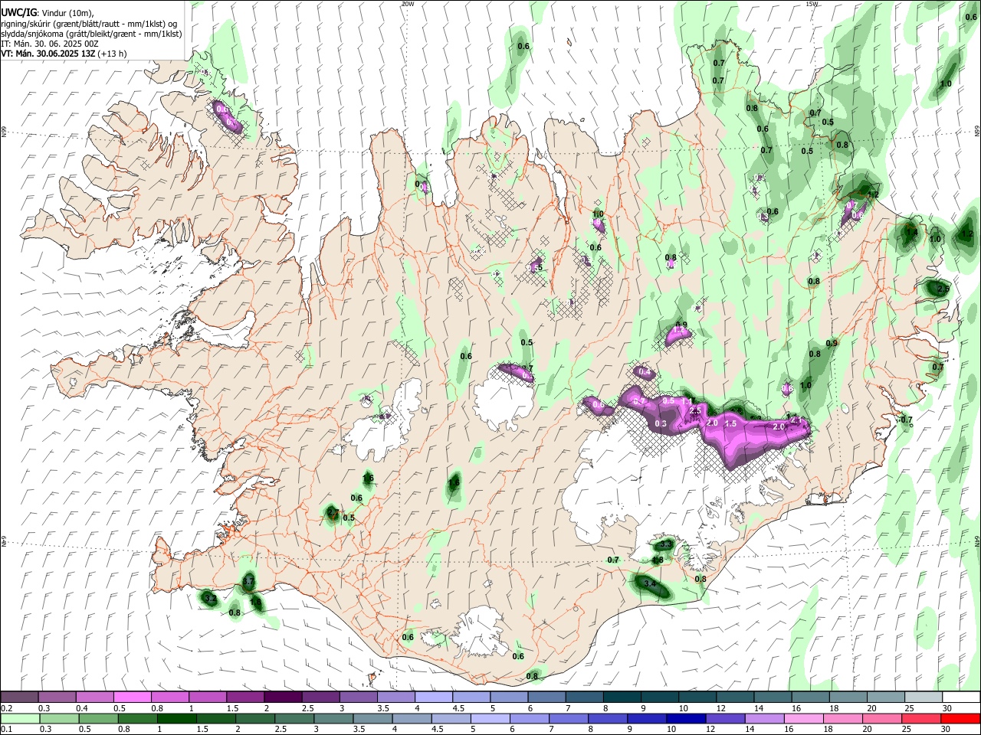Click the 0.4 value in the purple snow area
This screenshot has height=735, width=981.
click(x=645, y=372)
